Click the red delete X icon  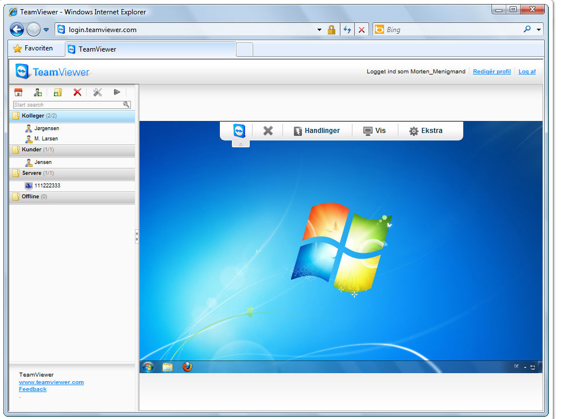click(77, 92)
